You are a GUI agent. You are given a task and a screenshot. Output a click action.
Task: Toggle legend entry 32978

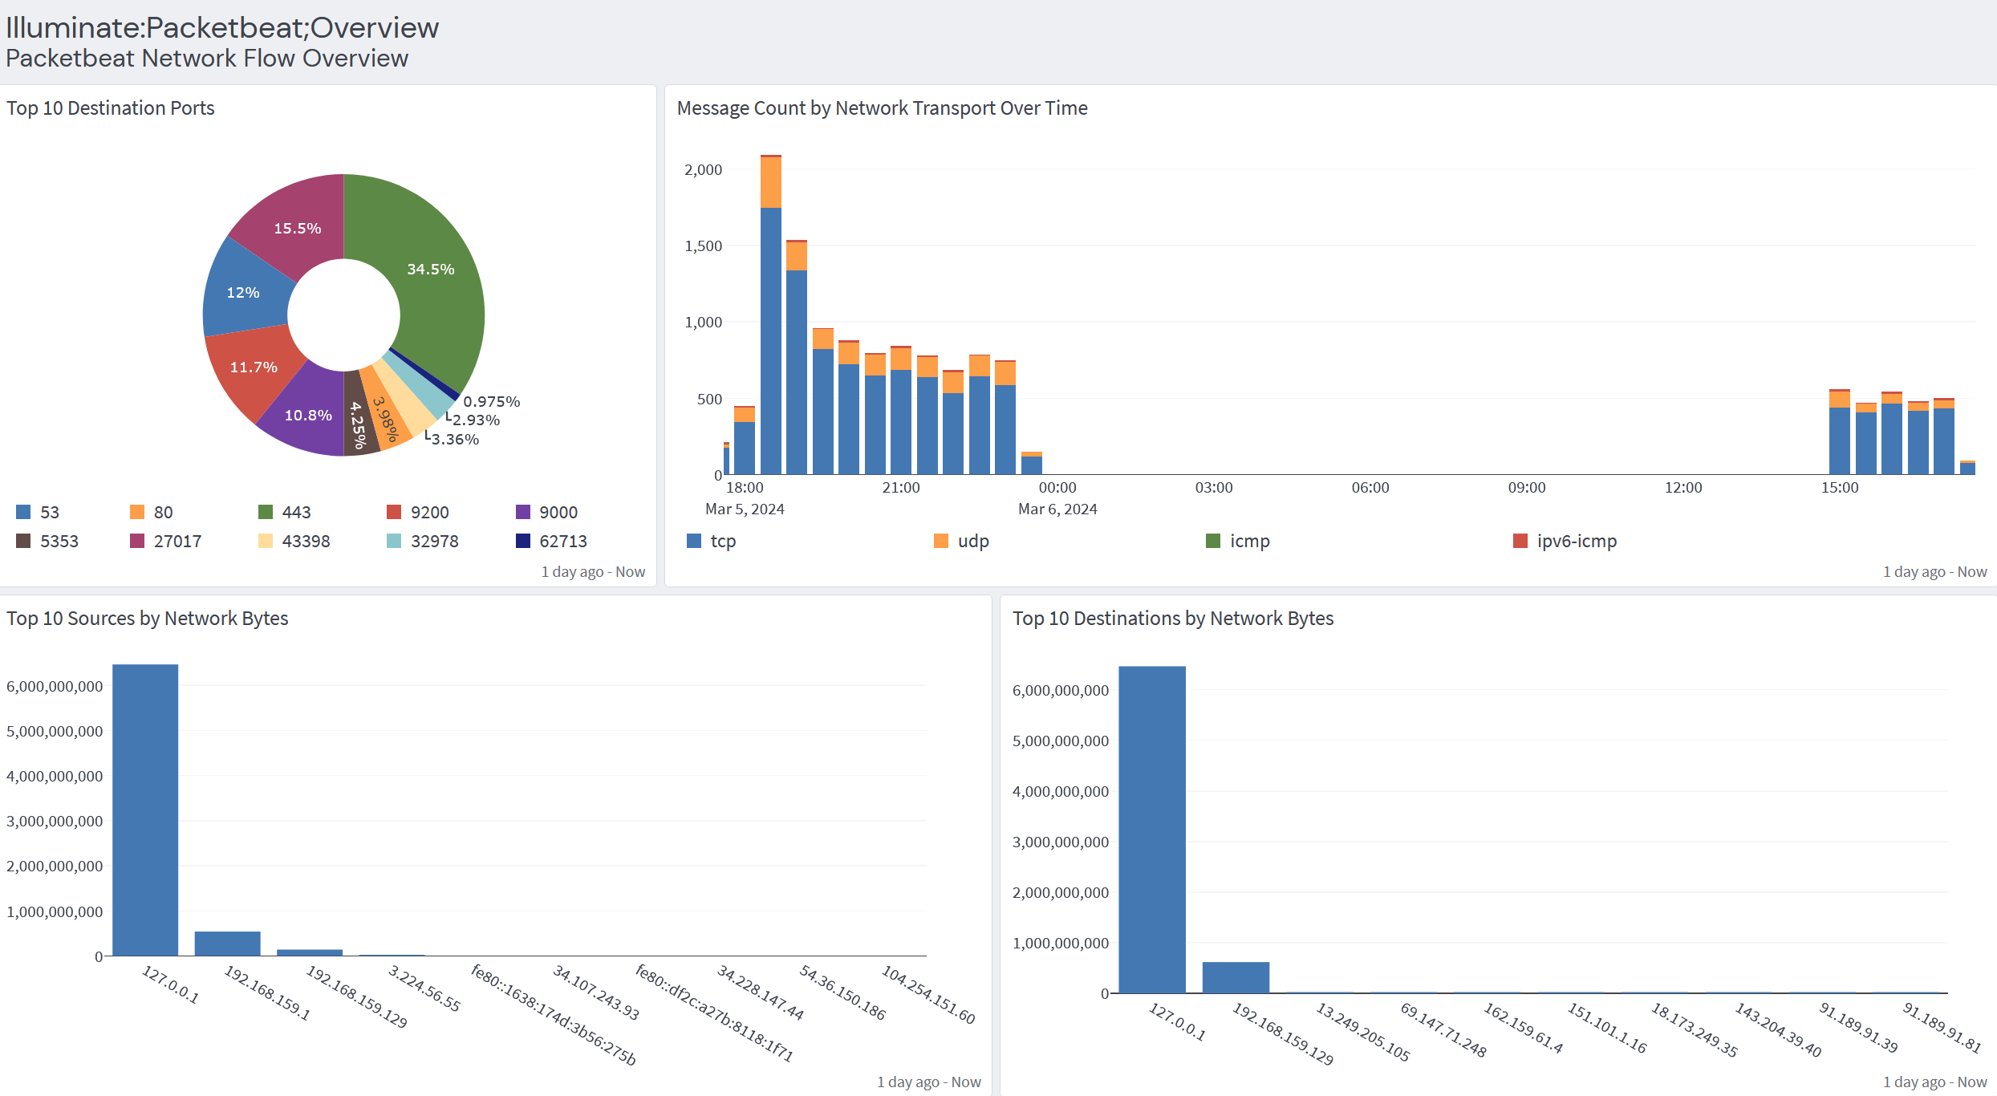[422, 541]
